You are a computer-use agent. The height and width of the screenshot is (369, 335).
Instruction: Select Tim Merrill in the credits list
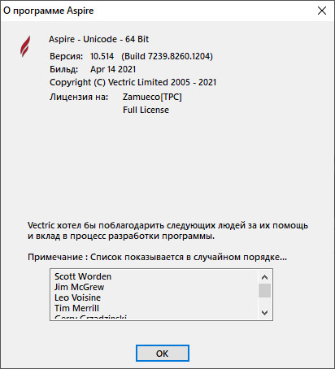[76, 308]
